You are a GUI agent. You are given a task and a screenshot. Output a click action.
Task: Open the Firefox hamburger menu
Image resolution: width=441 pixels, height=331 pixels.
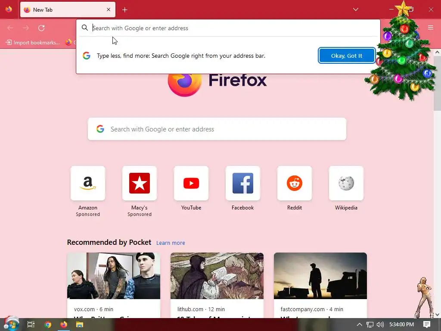(431, 28)
